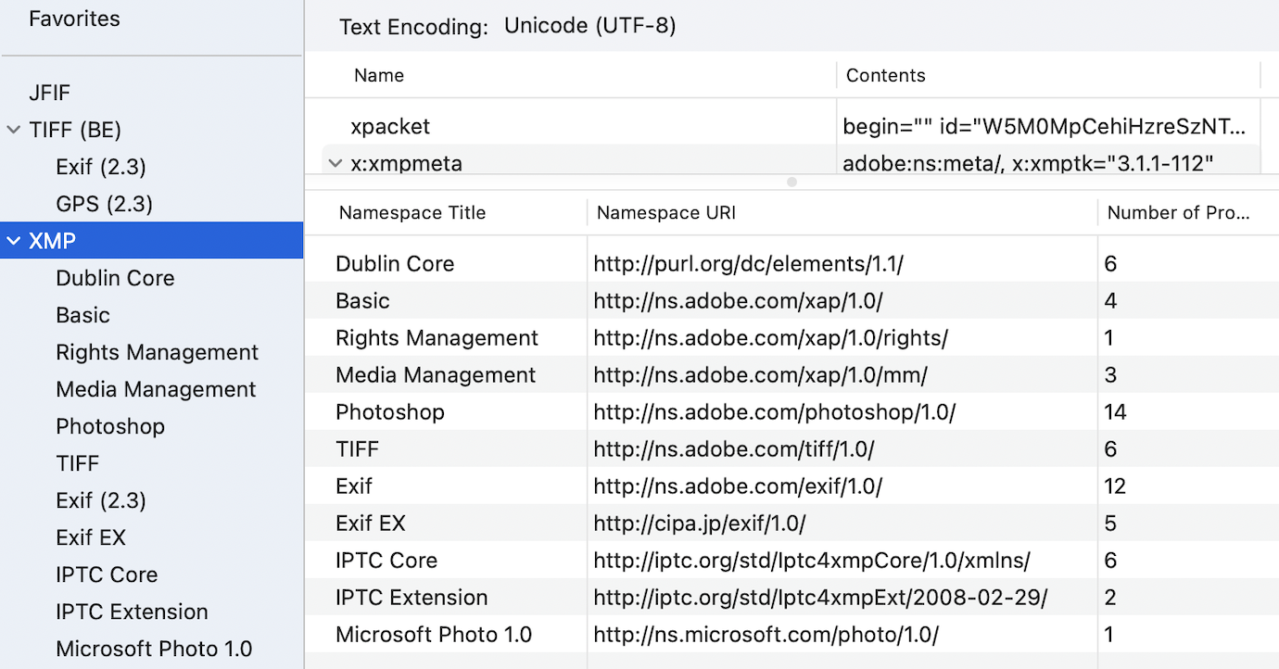Click property count 2 for IPTC Extension
This screenshot has width=1279, height=669.
(x=1110, y=597)
